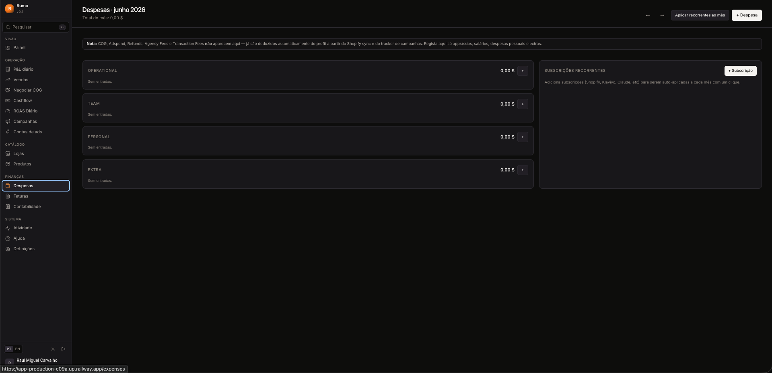This screenshot has height=373, width=772.
Task: Open Faturas page
Action: (36, 196)
